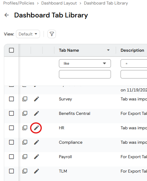Edit the HR tab using the pencil icon
The image size is (147, 181).
[36, 128]
